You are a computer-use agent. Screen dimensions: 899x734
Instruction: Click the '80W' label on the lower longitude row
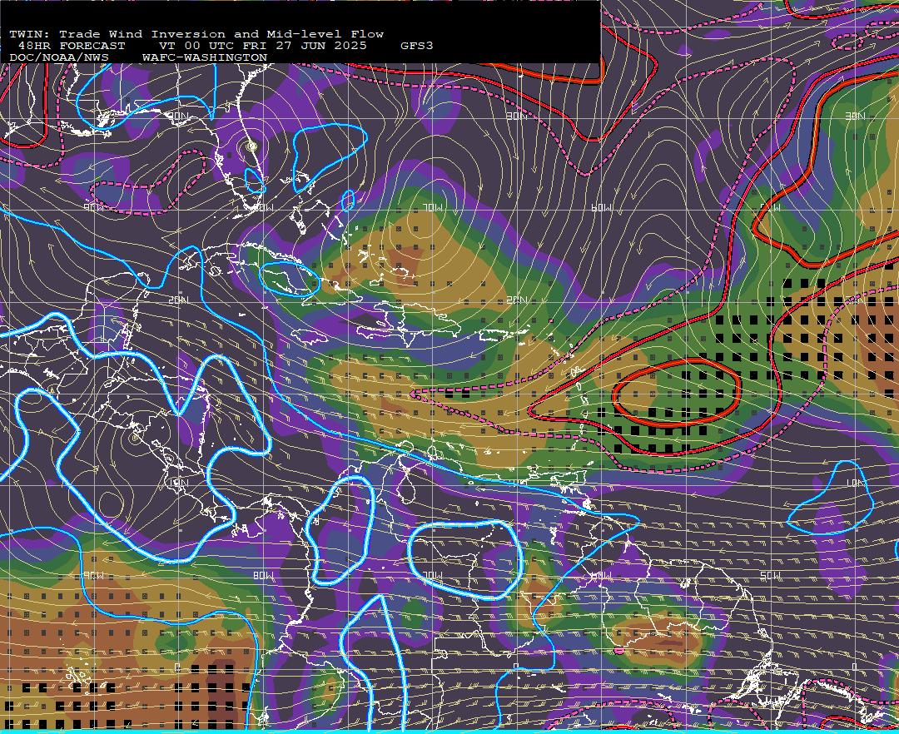point(263,575)
